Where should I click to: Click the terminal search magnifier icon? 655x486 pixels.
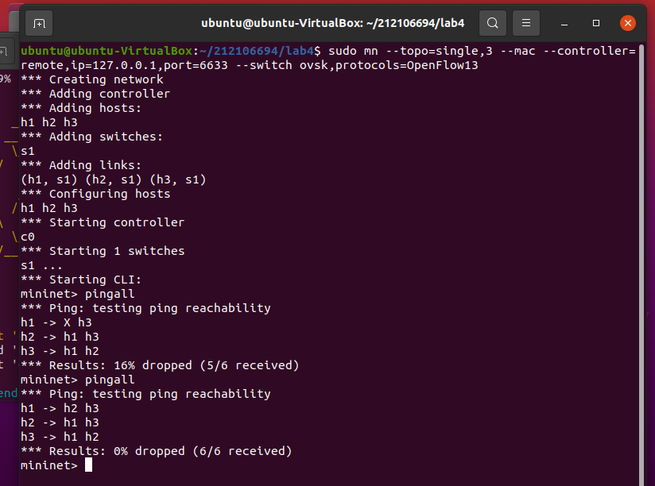click(493, 23)
